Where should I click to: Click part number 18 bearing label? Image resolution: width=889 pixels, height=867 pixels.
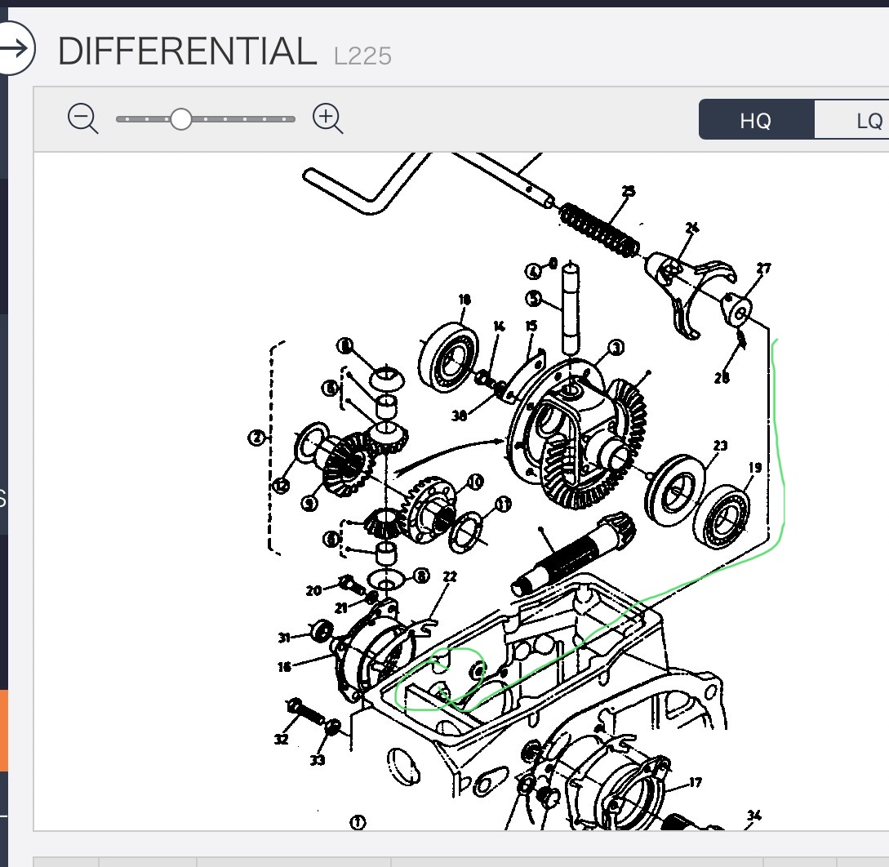[465, 300]
